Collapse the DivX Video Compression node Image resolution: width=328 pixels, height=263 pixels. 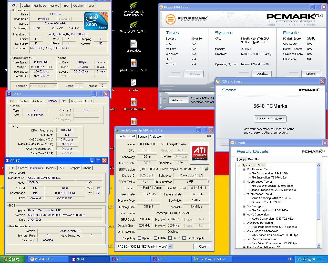tap(244, 239)
